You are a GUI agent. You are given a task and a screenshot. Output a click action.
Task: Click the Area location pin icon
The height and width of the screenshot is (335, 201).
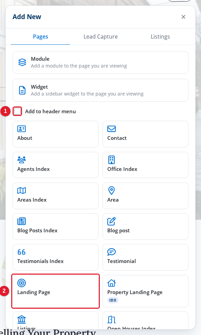pyautogui.click(x=111, y=190)
